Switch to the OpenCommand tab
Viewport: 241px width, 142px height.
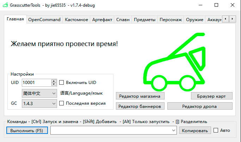pyautogui.click(x=44, y=20)
